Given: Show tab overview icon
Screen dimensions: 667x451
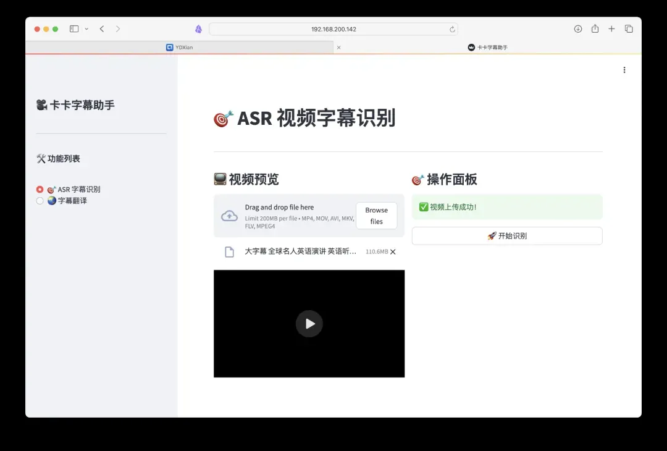Looking at the screenshot, I should (629, 29).
